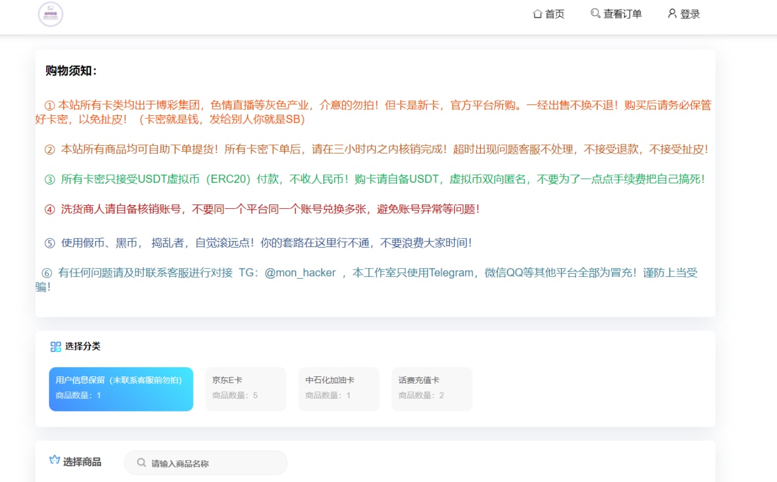Click the highlighted blue category card
Screen dimensions: 777x482
coord(121,389)
